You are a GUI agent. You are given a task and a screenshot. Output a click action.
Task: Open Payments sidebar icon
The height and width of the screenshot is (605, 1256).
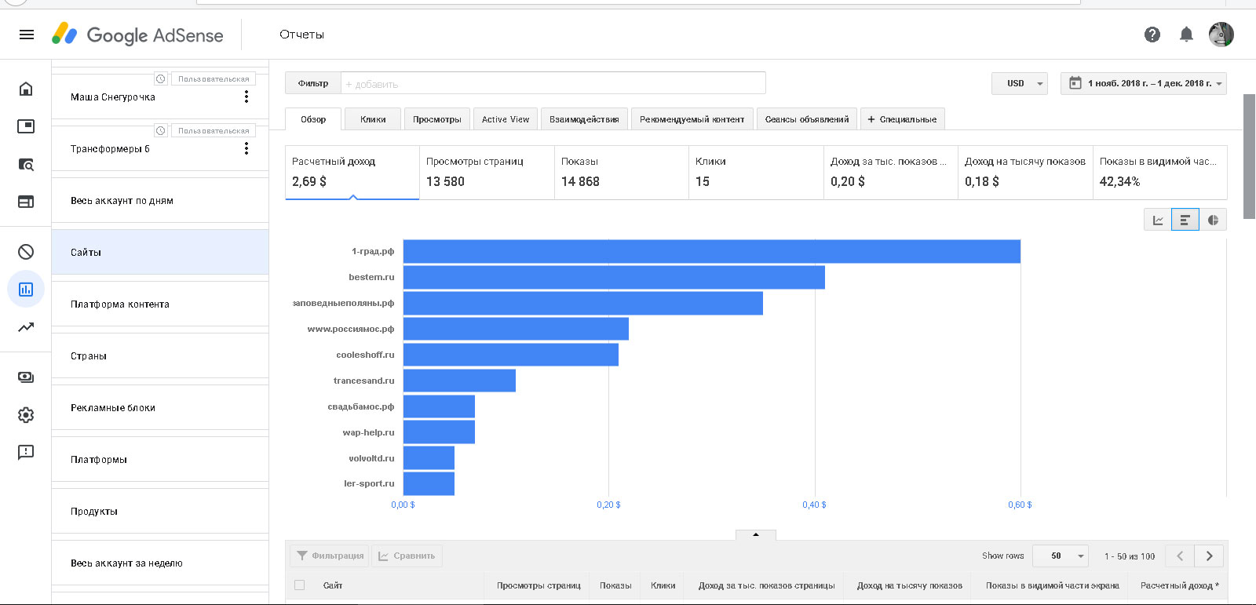coord(26,377)
